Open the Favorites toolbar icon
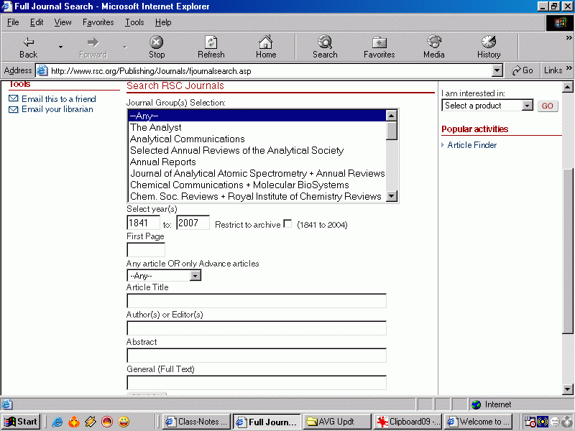The height and width of the screenshot is (431, 575). pyautogui.click(x=379, y=42)
